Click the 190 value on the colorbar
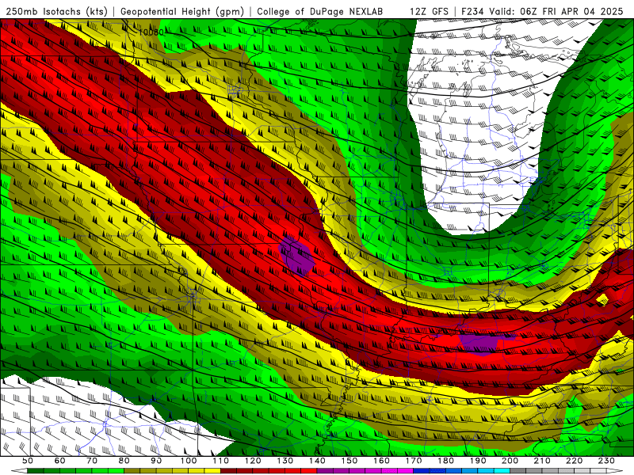 pos(479,461)
